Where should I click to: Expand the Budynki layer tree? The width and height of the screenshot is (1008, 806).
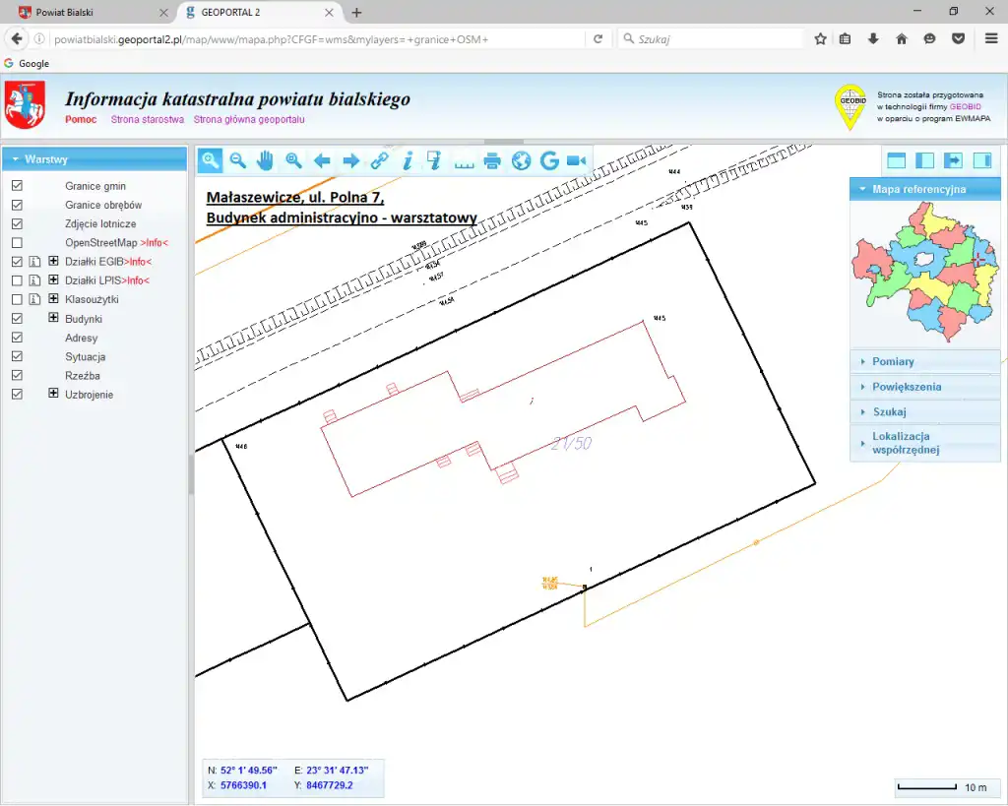(54, 318)
